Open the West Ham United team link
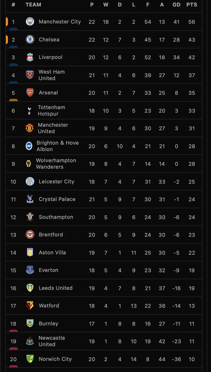The height and width of the screenshot is (372, 211). (51, 75)
